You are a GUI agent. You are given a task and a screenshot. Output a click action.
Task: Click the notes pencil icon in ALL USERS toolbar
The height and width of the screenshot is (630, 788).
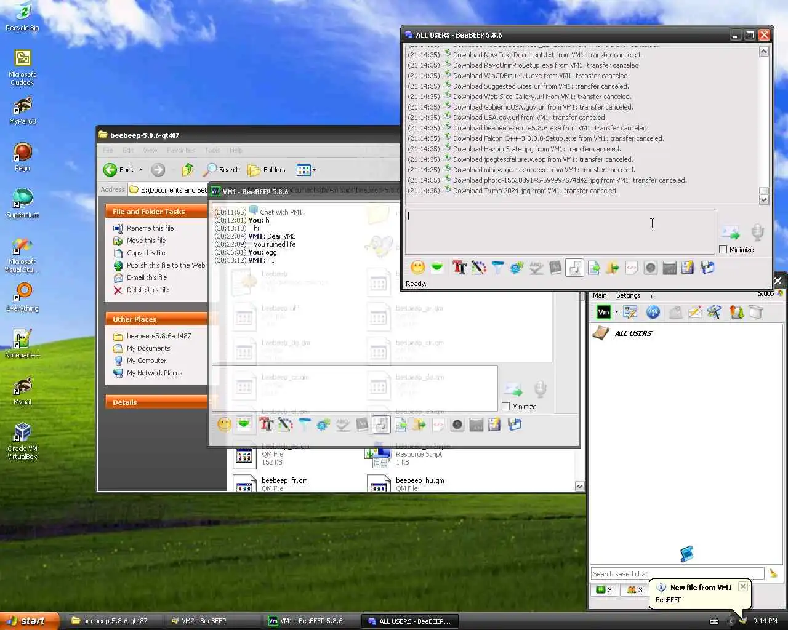pyautogui.click(x=688, y=268)
